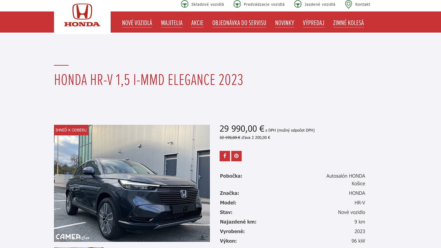Open the Nové vozidlá menu
This screenshot has height=248, width=441.
click(137, 23)
